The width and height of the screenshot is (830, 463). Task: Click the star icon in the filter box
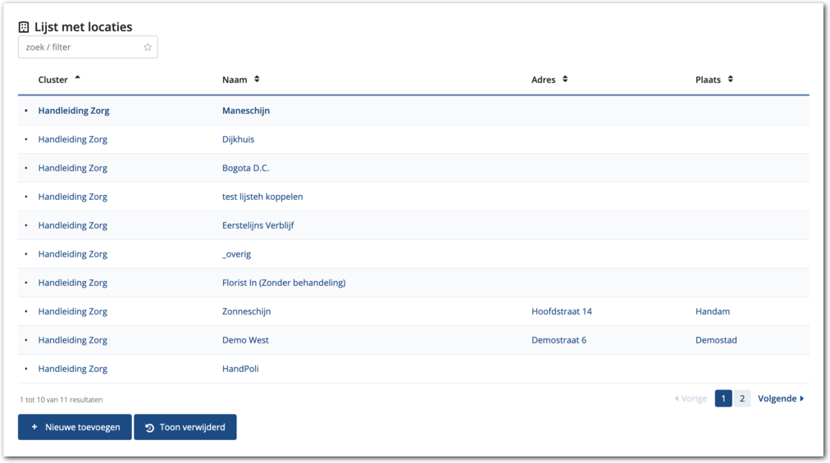coord(148,48)
